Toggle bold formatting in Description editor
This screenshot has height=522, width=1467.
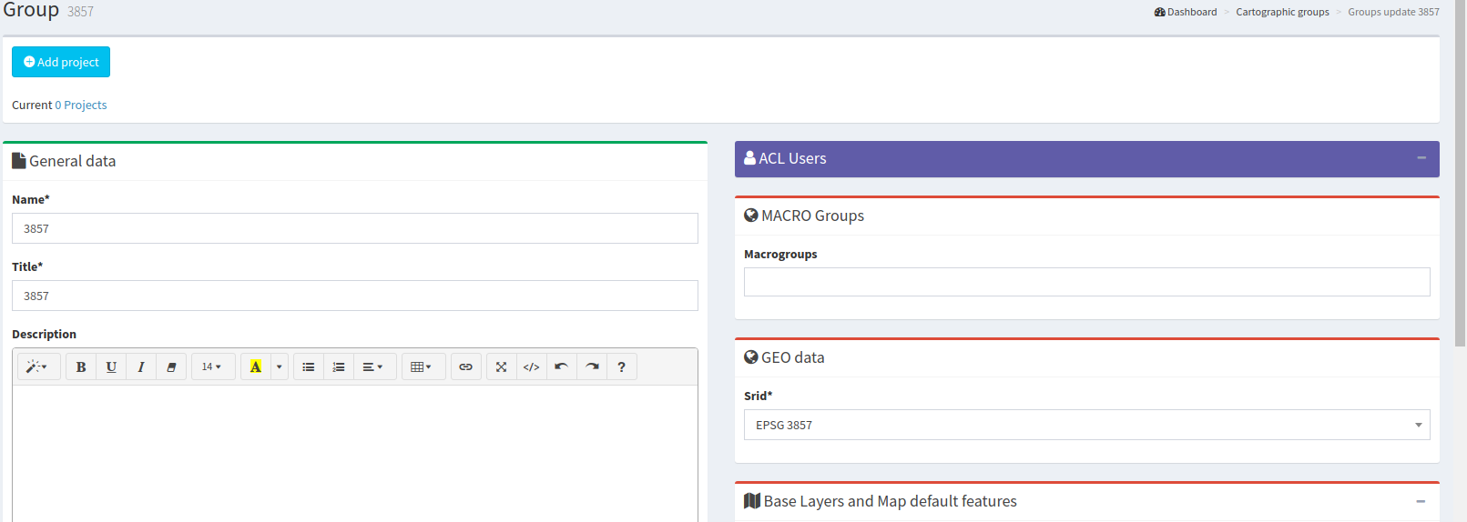tap(81, 366)
